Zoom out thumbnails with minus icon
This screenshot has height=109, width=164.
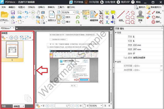(x=16, y=38)
